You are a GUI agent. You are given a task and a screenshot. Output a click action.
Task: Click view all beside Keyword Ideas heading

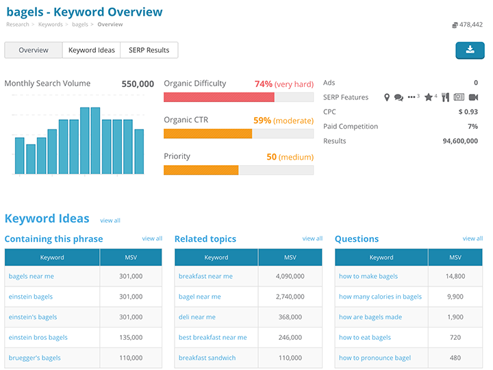pyautogui.click(x=110, y=221)
